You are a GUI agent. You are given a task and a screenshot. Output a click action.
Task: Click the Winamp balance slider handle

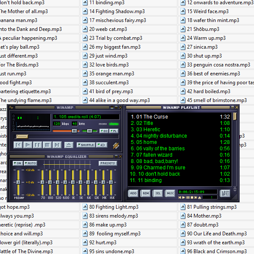[x=90, y=131]
